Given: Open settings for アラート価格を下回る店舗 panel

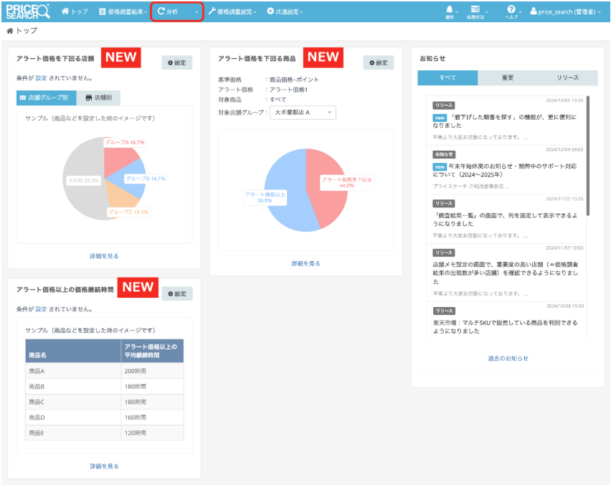Looking at the screenshot, I should (x=176, y=63).
